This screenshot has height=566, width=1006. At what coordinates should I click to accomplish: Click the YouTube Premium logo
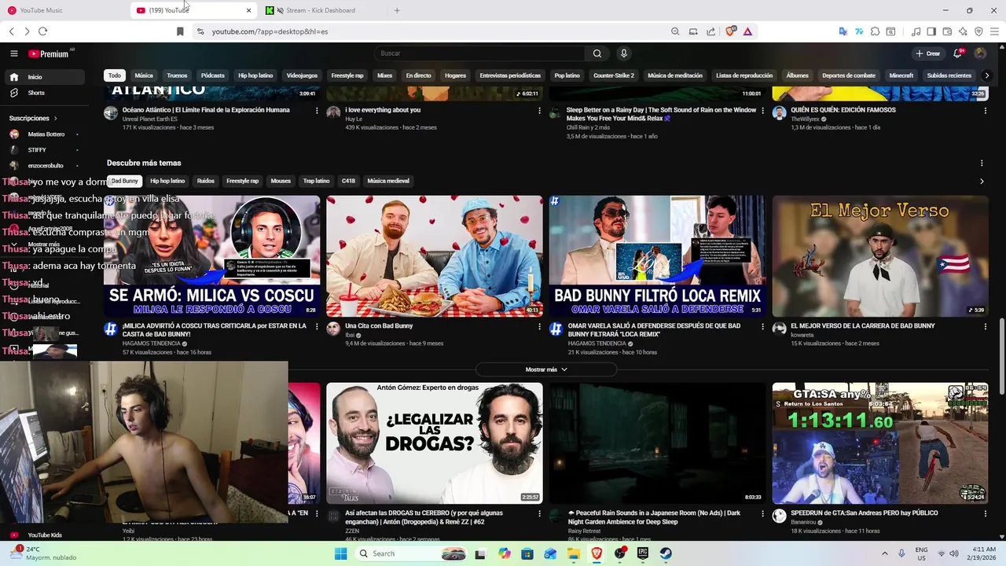click(x=50, y=53)
